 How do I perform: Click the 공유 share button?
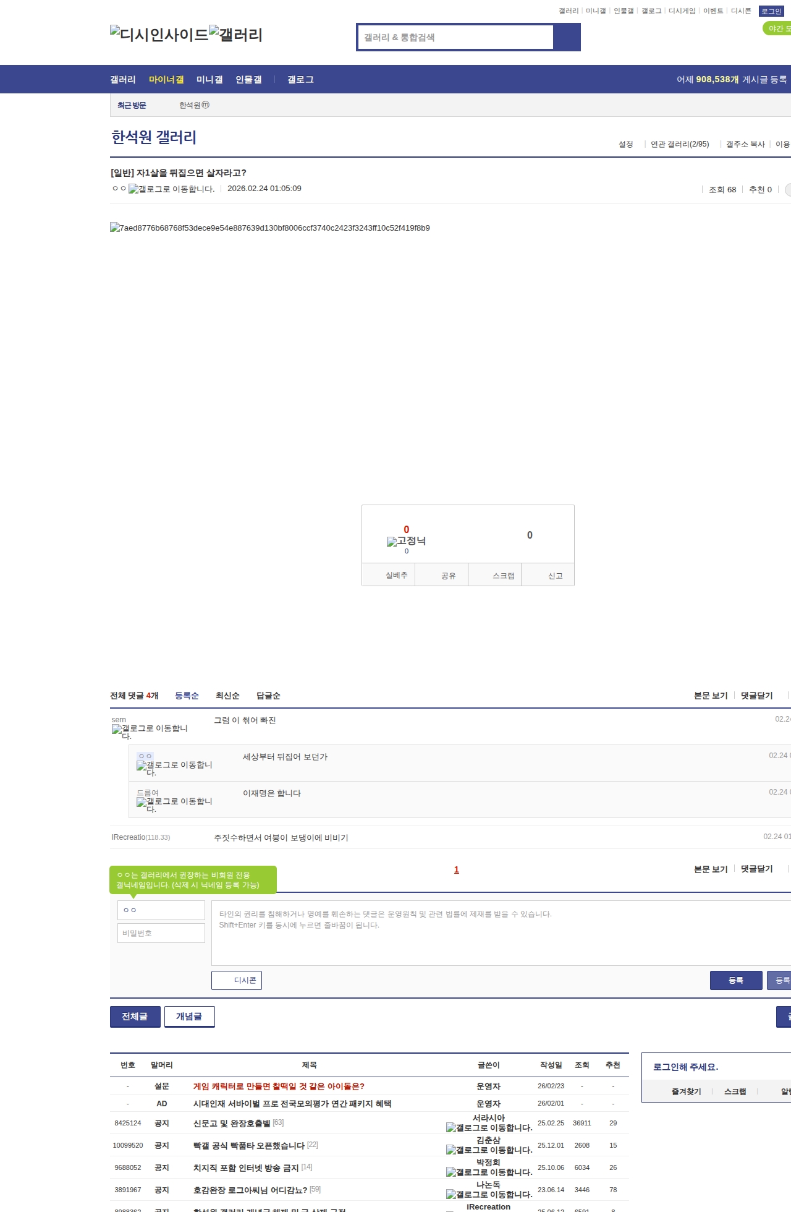pos(441,574)
